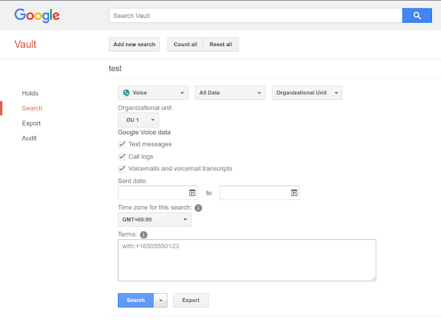The image size is (441, 320).
Task: Uncheck the Text messages checkbox
Action: click(x=122, y=144)
